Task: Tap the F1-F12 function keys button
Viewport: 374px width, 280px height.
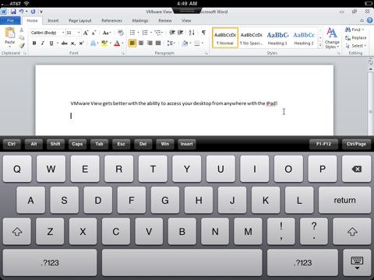Action: [x=323, y=144]
